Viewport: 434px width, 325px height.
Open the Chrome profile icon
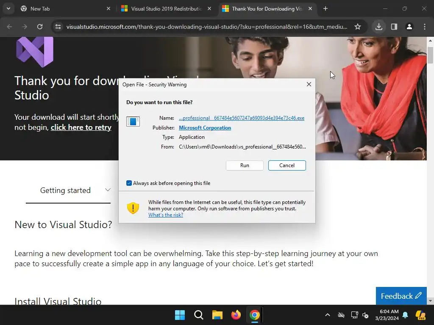tap(409, 27)
